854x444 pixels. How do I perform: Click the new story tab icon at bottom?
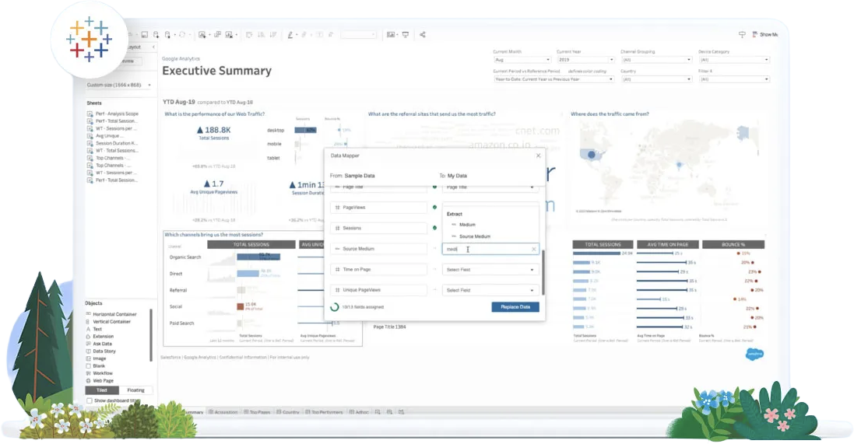coord(402,412)
